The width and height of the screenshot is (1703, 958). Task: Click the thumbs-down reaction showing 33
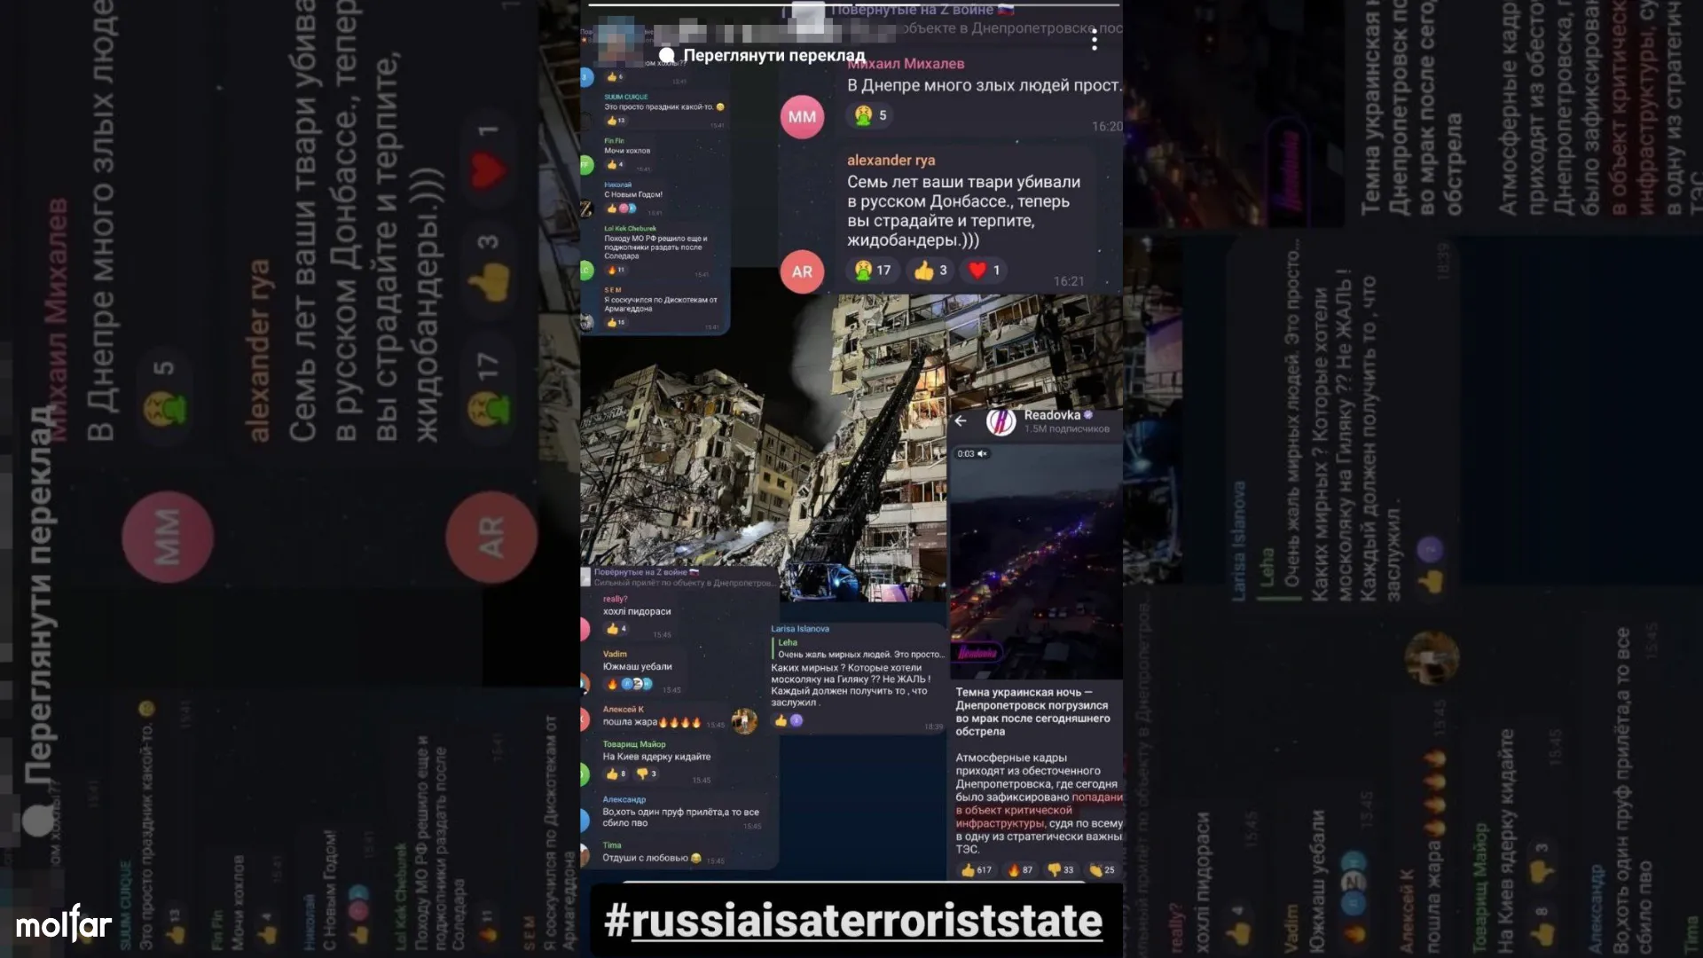click(x=1061, y=870)
